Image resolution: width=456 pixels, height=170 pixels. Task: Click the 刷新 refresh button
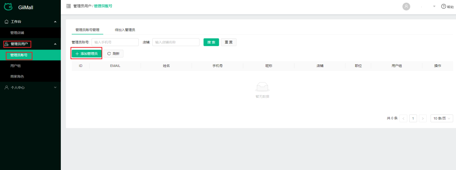(113, 54)
